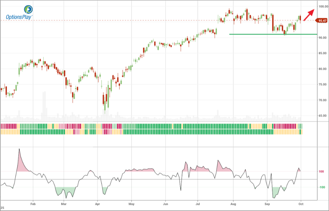The image size is (329, 211).
Task: Click the 90.00 price axis label
Action: pyautogui.click(x=323, y=38)
